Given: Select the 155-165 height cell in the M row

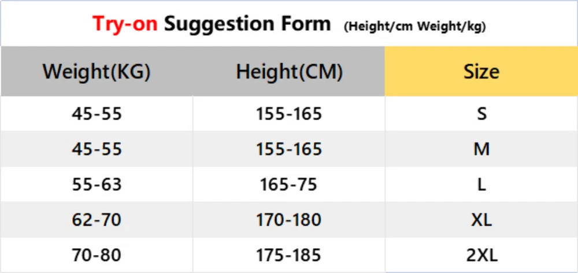Looking at the screenshot, I should click(288, 149).
